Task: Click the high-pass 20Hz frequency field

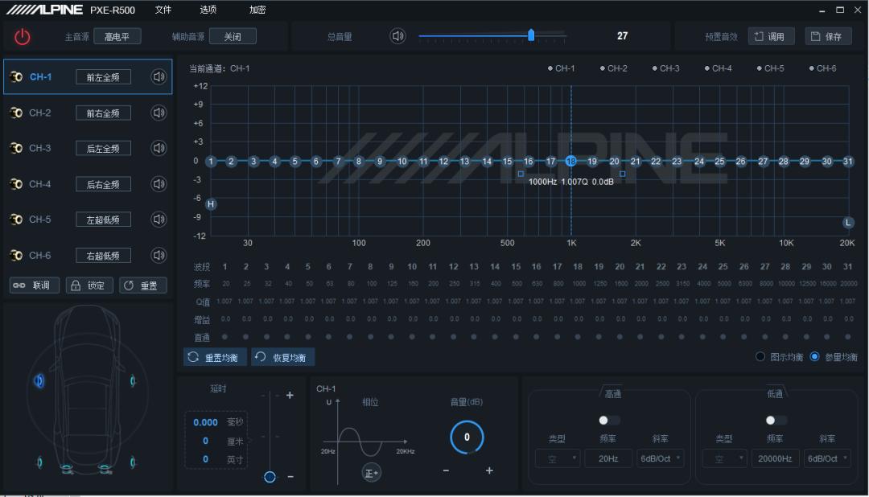Action: (x=608, y=458)
